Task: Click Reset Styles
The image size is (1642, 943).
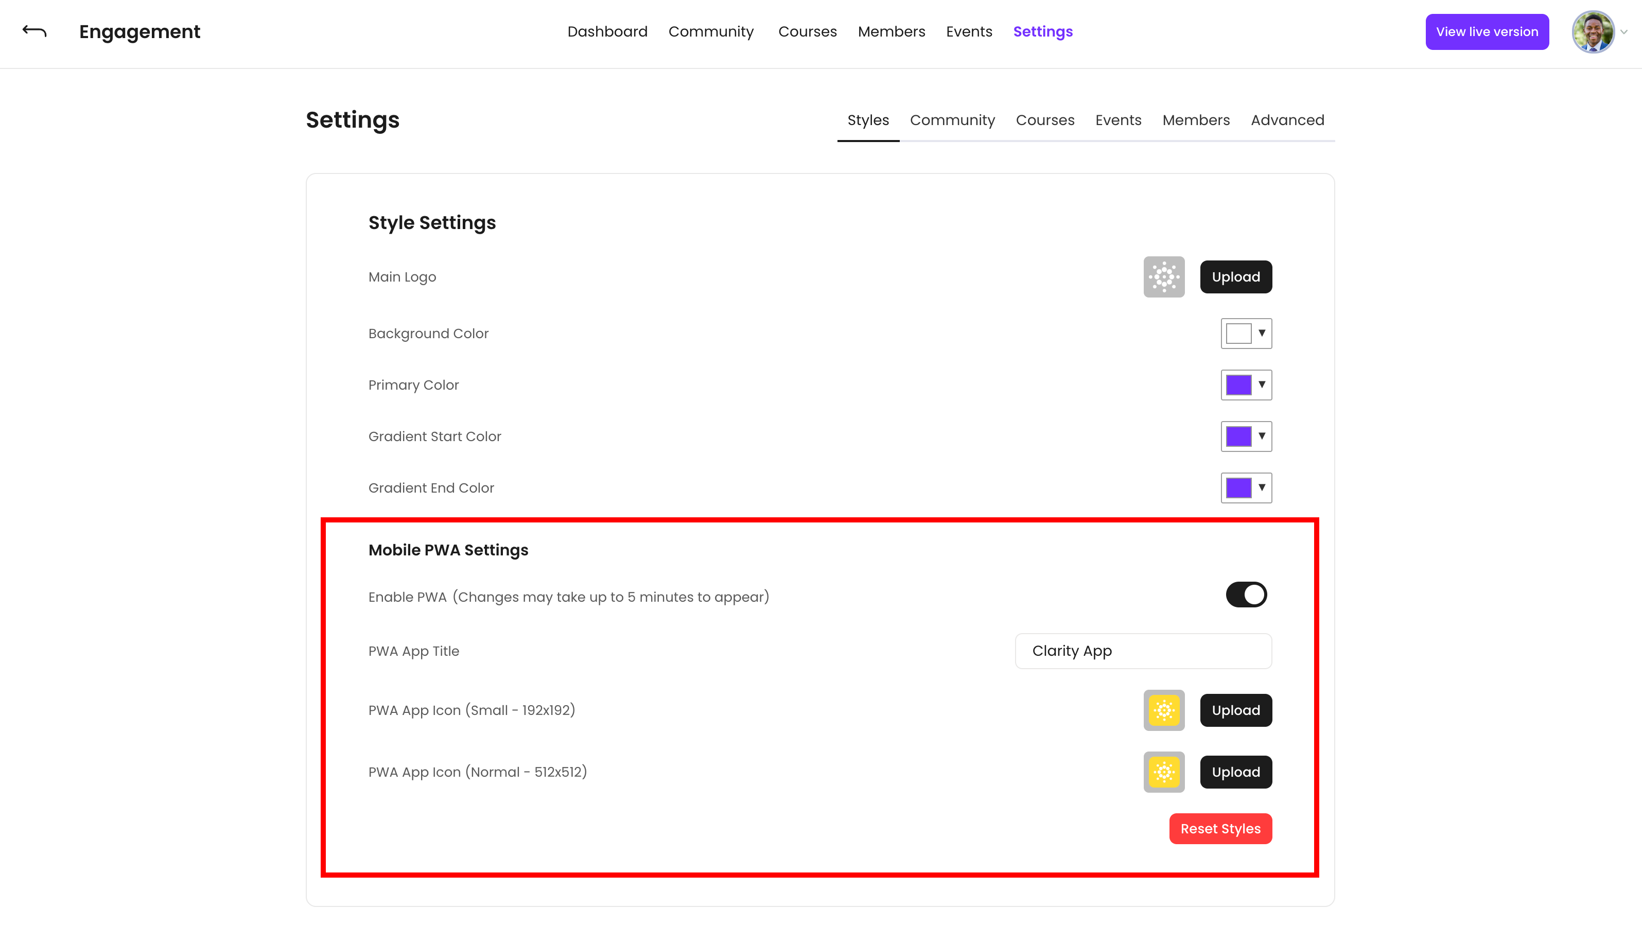Action: click(1220, 828)
